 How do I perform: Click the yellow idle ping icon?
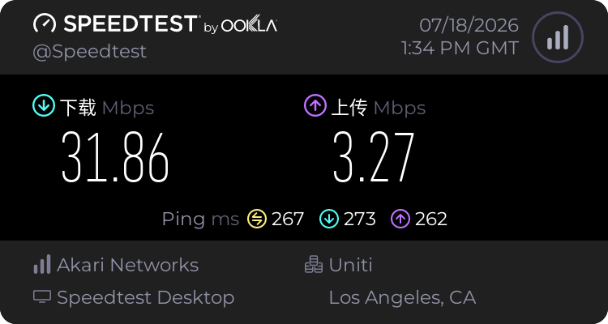click(x=257, y=219)
